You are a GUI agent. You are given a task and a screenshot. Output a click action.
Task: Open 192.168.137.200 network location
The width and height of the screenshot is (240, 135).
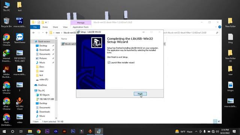[x=46, y=99]
